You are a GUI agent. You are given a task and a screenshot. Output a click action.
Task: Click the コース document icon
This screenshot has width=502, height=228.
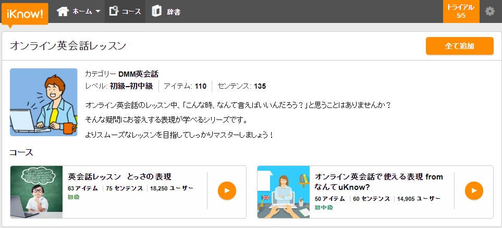[114, 11]
